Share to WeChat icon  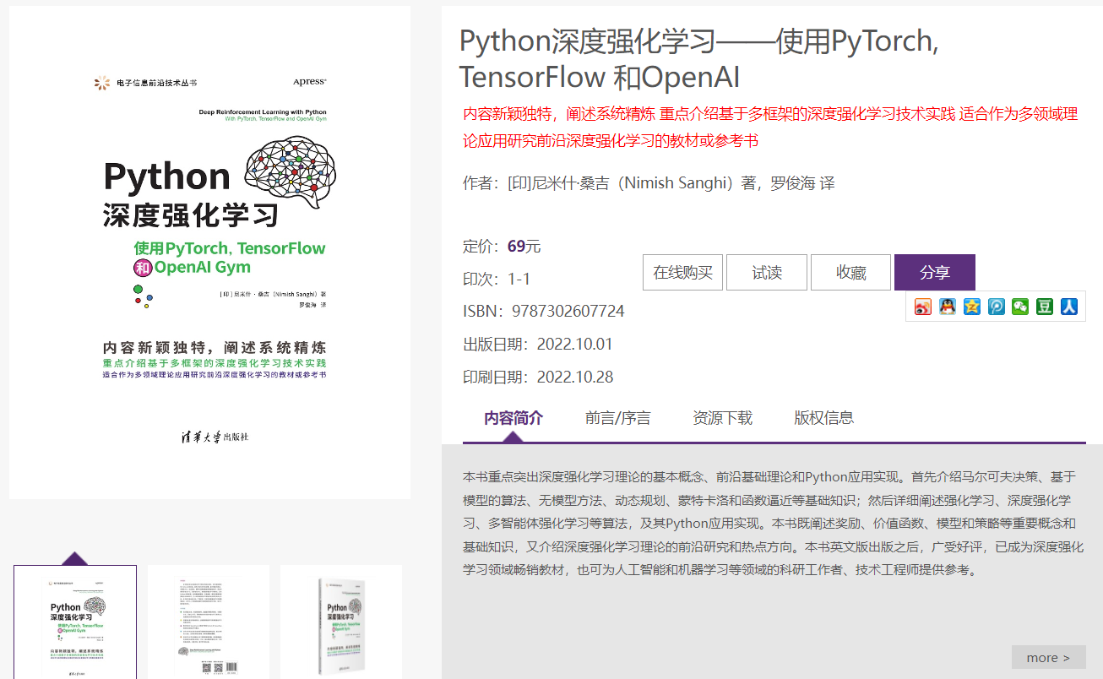[1020, 307]
